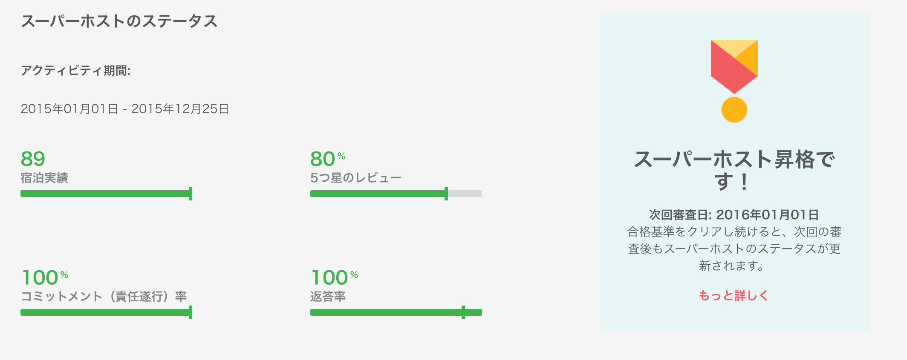Click the gold circle of the medal
907x360 pixels.
coord(734,110)
